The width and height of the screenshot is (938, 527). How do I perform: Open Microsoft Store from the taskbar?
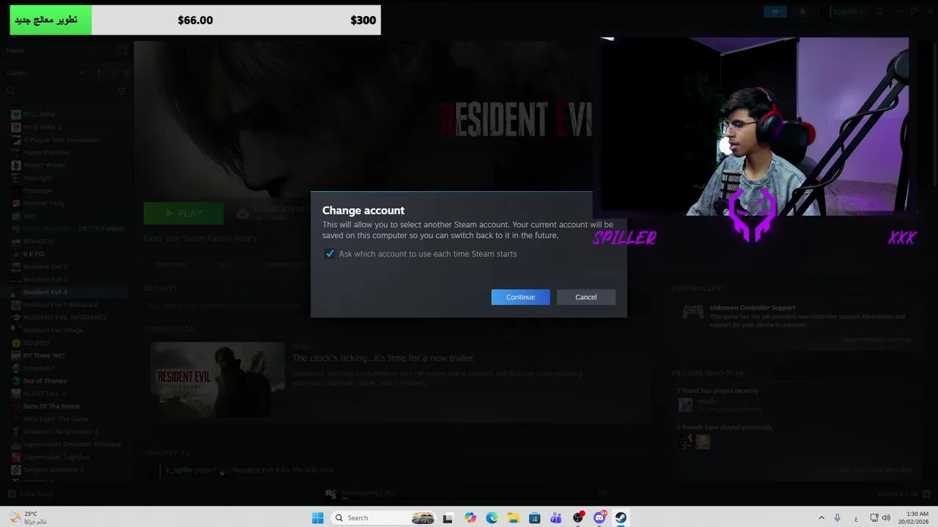click(x=535, y=517)
